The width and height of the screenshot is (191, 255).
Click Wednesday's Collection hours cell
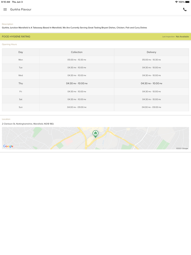pos(77,75)
